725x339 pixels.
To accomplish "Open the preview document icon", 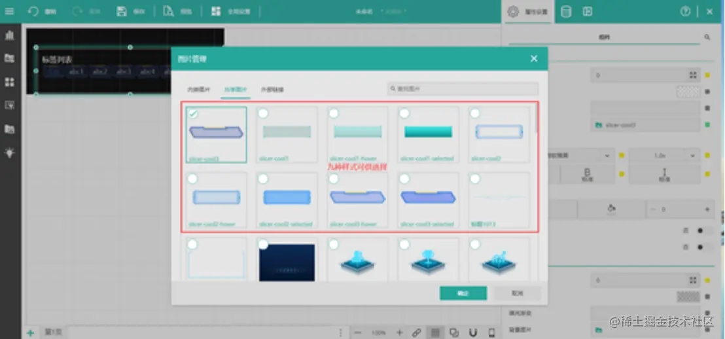I will 169,12.
